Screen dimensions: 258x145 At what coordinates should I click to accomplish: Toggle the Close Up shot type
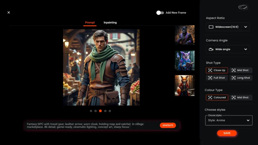[217, 70]
